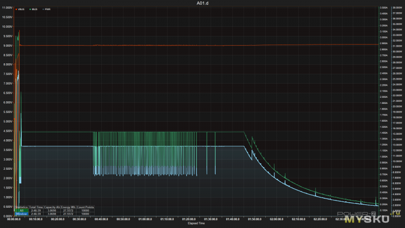Screen dimensions: 405x228
Task: Click the green IBUS legend color marker
Action: click(x=30, y=9)
